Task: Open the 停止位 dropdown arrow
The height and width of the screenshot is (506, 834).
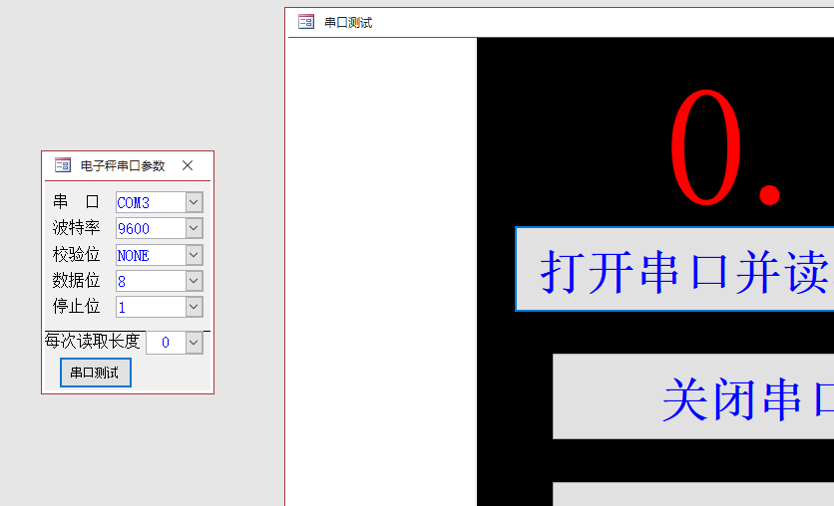Action: point(195,307)
